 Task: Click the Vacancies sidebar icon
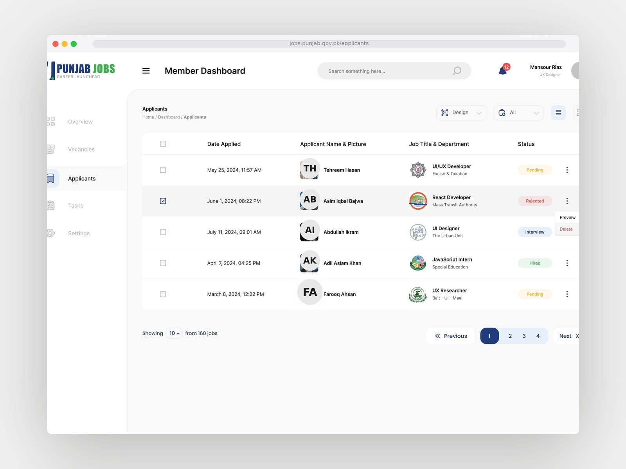coord(51,149)
